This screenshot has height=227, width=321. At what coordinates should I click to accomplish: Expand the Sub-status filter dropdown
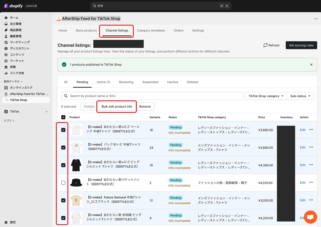tap(300, 96)
